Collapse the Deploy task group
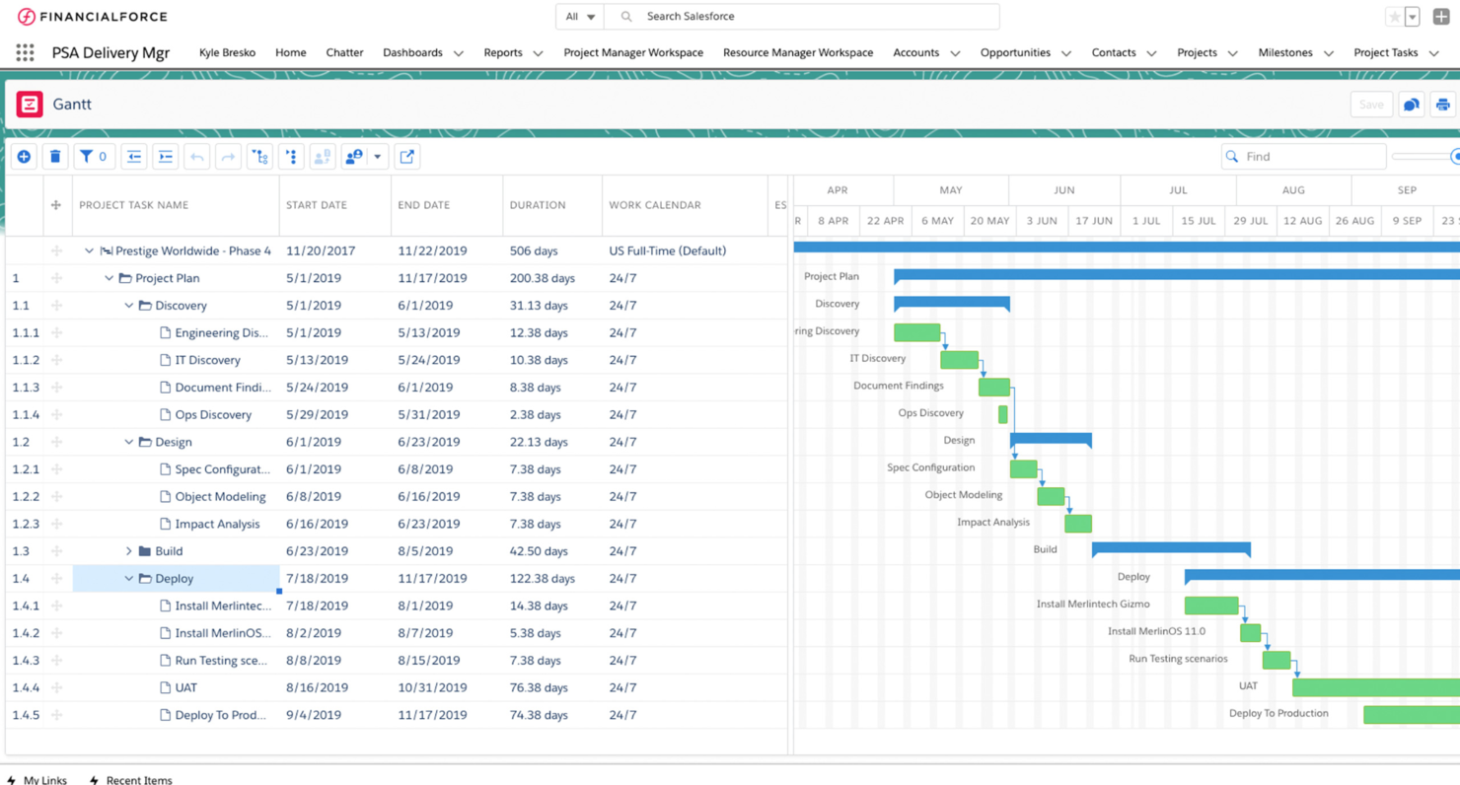The image size is (1460, 785). tap(128, 579)
